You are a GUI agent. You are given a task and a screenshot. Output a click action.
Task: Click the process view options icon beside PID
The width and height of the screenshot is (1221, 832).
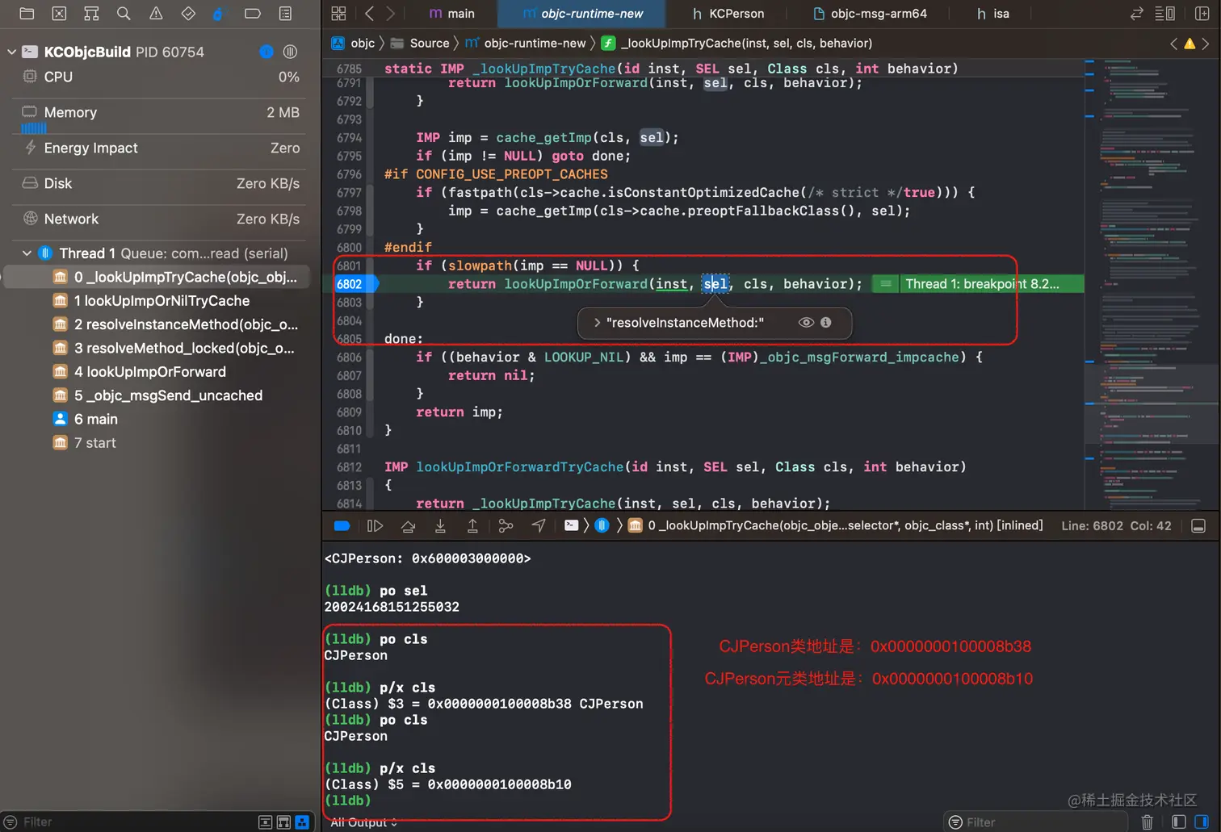pos(290,52)
